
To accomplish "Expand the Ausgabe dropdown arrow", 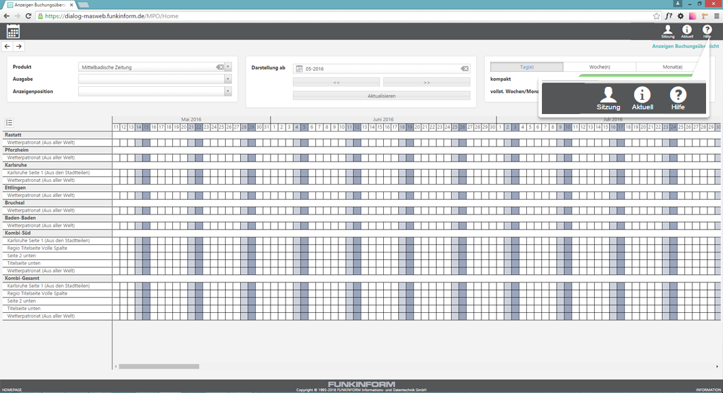I will tap(228, 79).
